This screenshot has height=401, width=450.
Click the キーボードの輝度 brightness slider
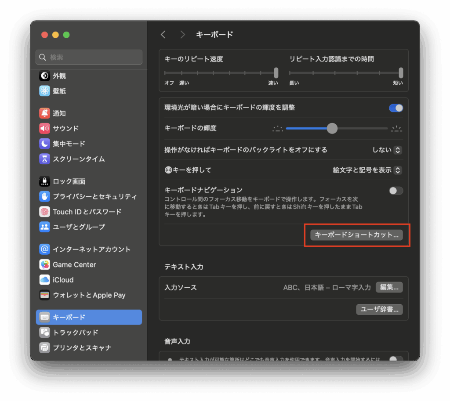pyautogui.click(x=332, y=129)
